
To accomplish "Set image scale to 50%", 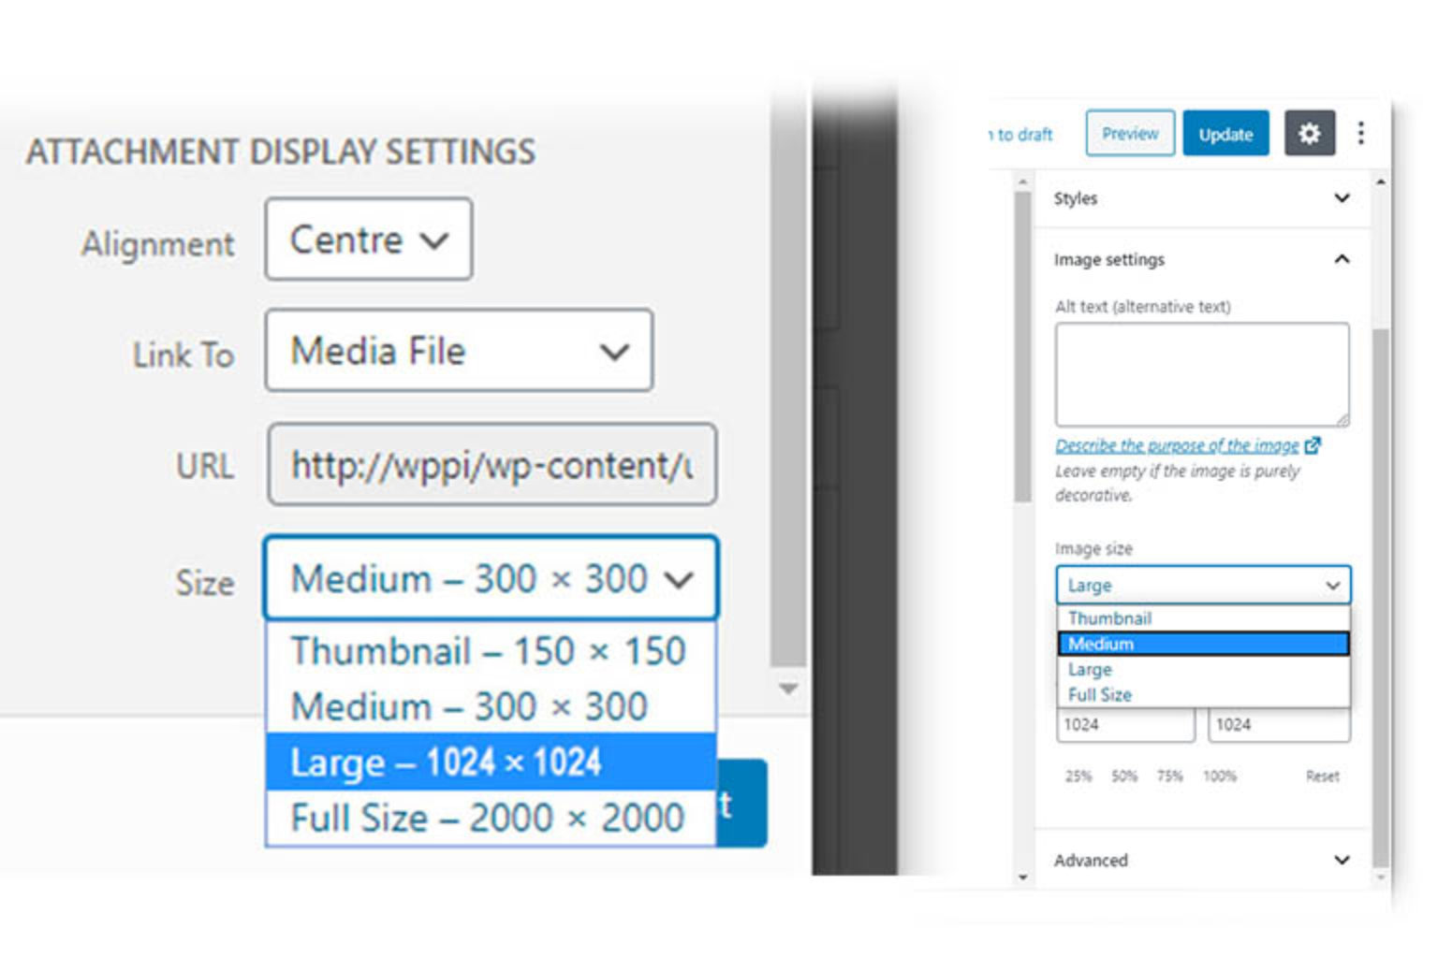I will coord(1123,776).
